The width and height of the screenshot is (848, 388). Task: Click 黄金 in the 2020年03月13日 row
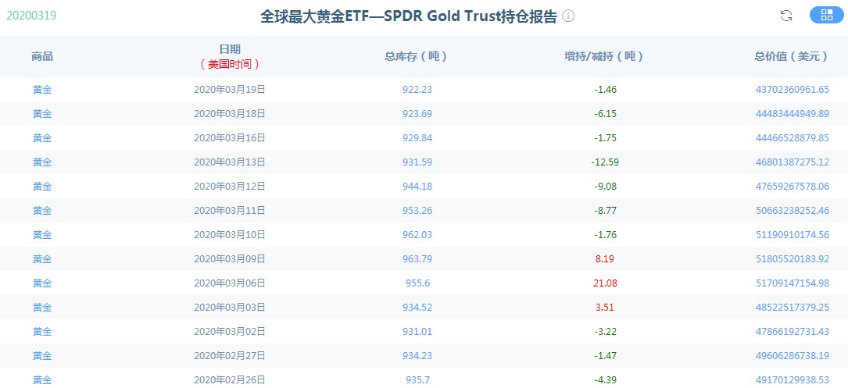[x=42, y=162]
